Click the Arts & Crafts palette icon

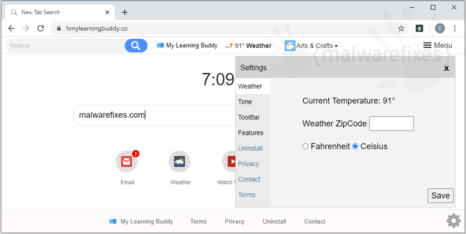point(290,46)
